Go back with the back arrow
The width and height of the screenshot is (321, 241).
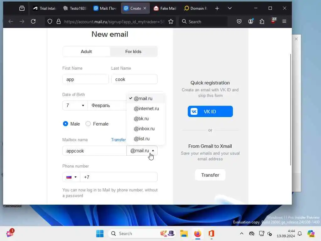(11, 22)
